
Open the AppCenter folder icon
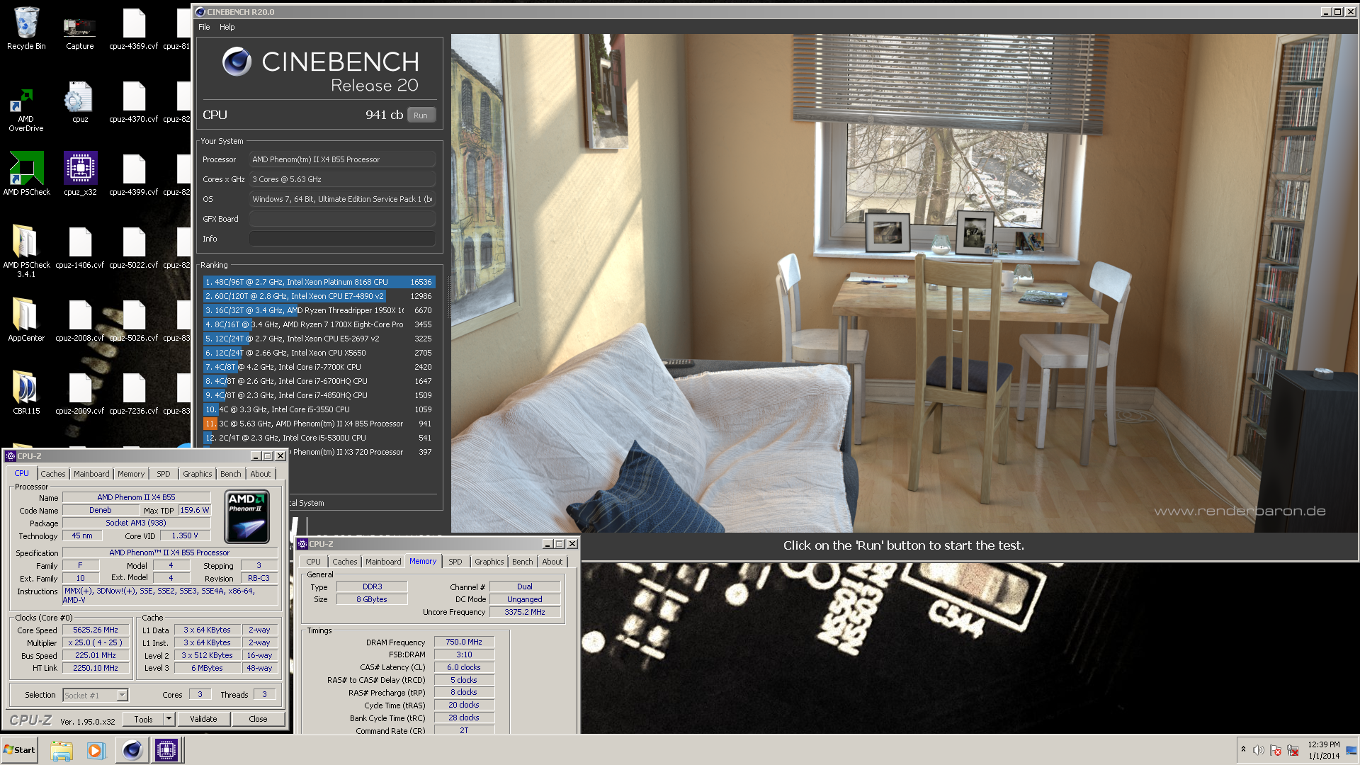pos(26,319)
